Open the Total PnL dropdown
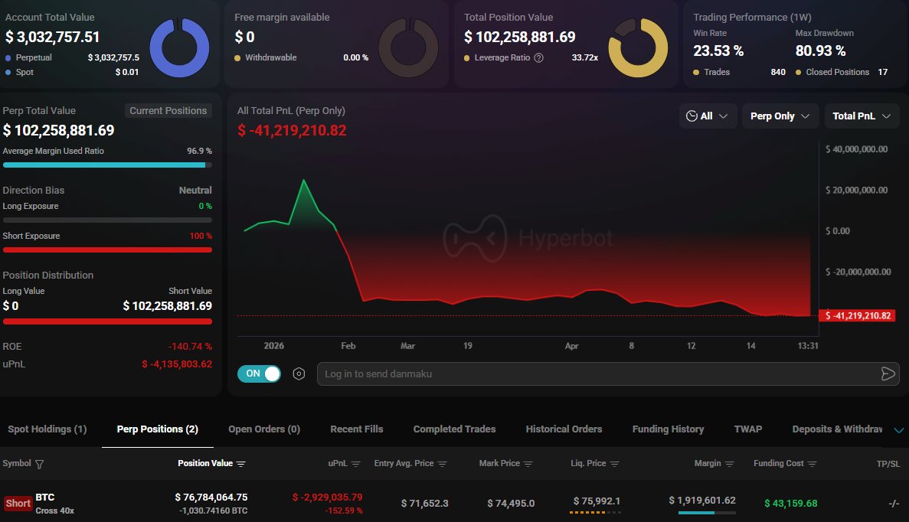The width and height of the screenshot is (909, 522). [x=862, y=116]
